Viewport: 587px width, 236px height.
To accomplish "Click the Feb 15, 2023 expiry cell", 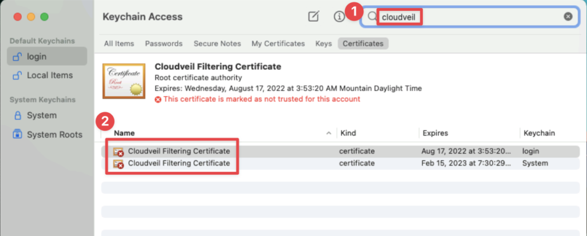I will pos(466,163).
